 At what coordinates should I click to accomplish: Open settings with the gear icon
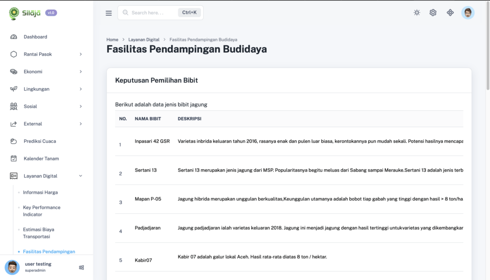433,13
